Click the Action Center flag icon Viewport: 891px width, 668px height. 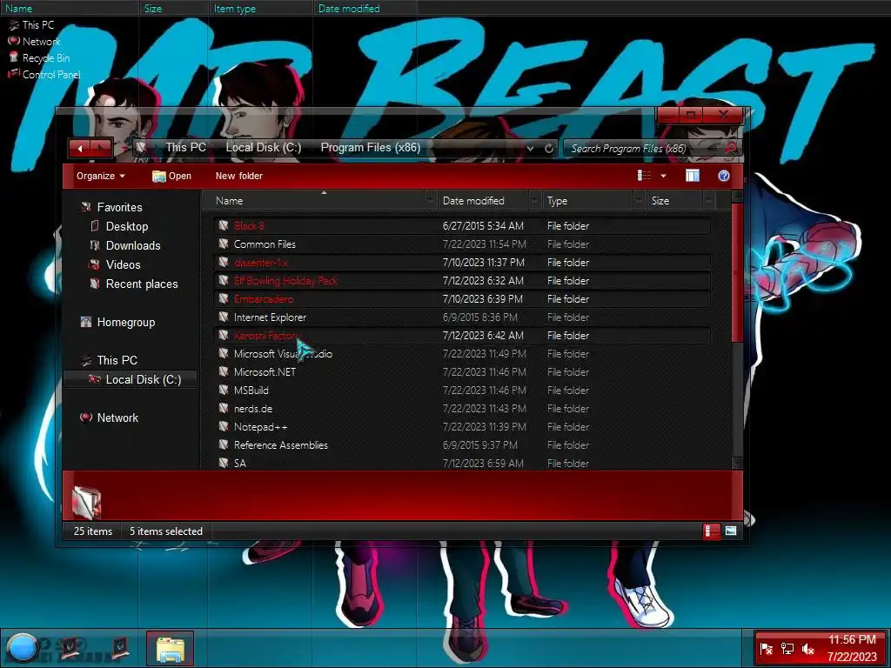(x=767, y=648)
